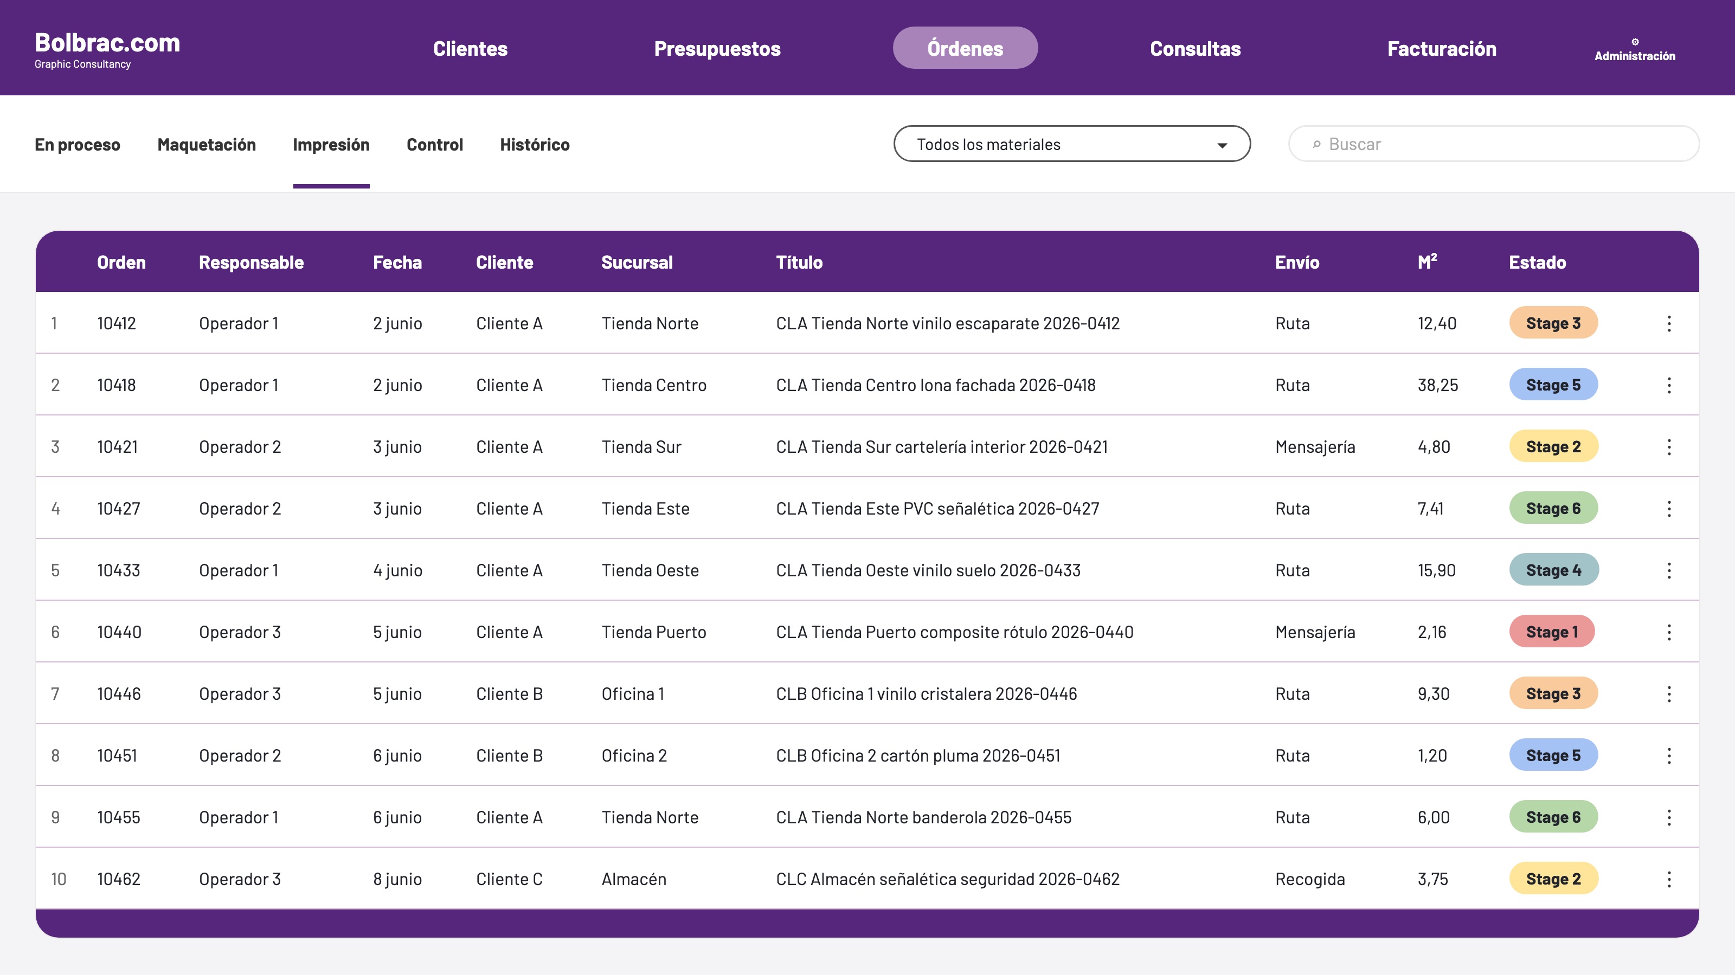
Task: Open the options menu for order 10427
Action: click(x=1669, y=509)
